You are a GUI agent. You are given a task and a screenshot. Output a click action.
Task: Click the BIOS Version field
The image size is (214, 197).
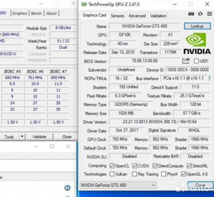[x=145, y=61]
